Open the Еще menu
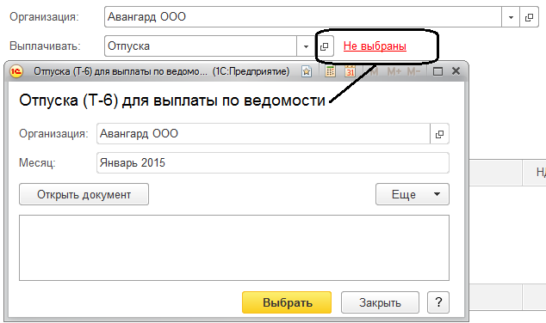The width and height of the screenshot is (546, 323). [413, 194]
